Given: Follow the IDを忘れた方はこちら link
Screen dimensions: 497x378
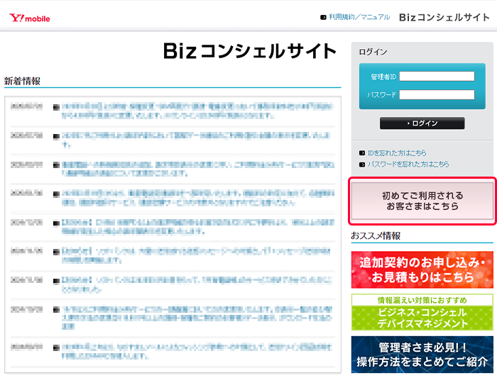Looking at the screenshot, I should tap(397, 153).
